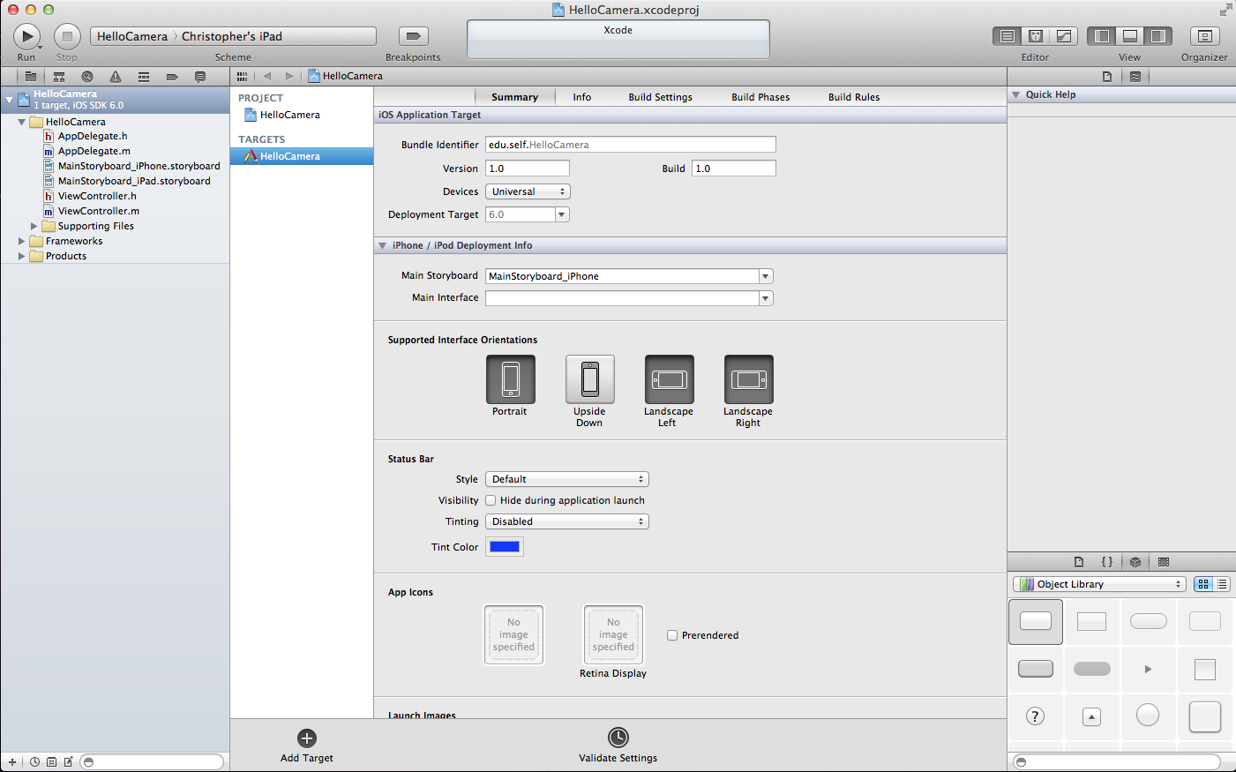Add a new file with plus icon
1236x772 pixels.
point(12,761)
